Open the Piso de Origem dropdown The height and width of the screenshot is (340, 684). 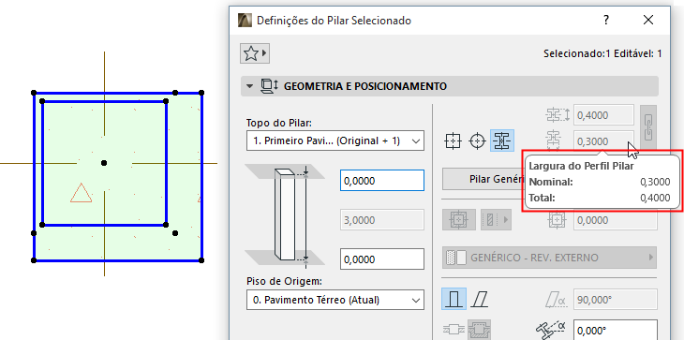click(x=335, y=300)
